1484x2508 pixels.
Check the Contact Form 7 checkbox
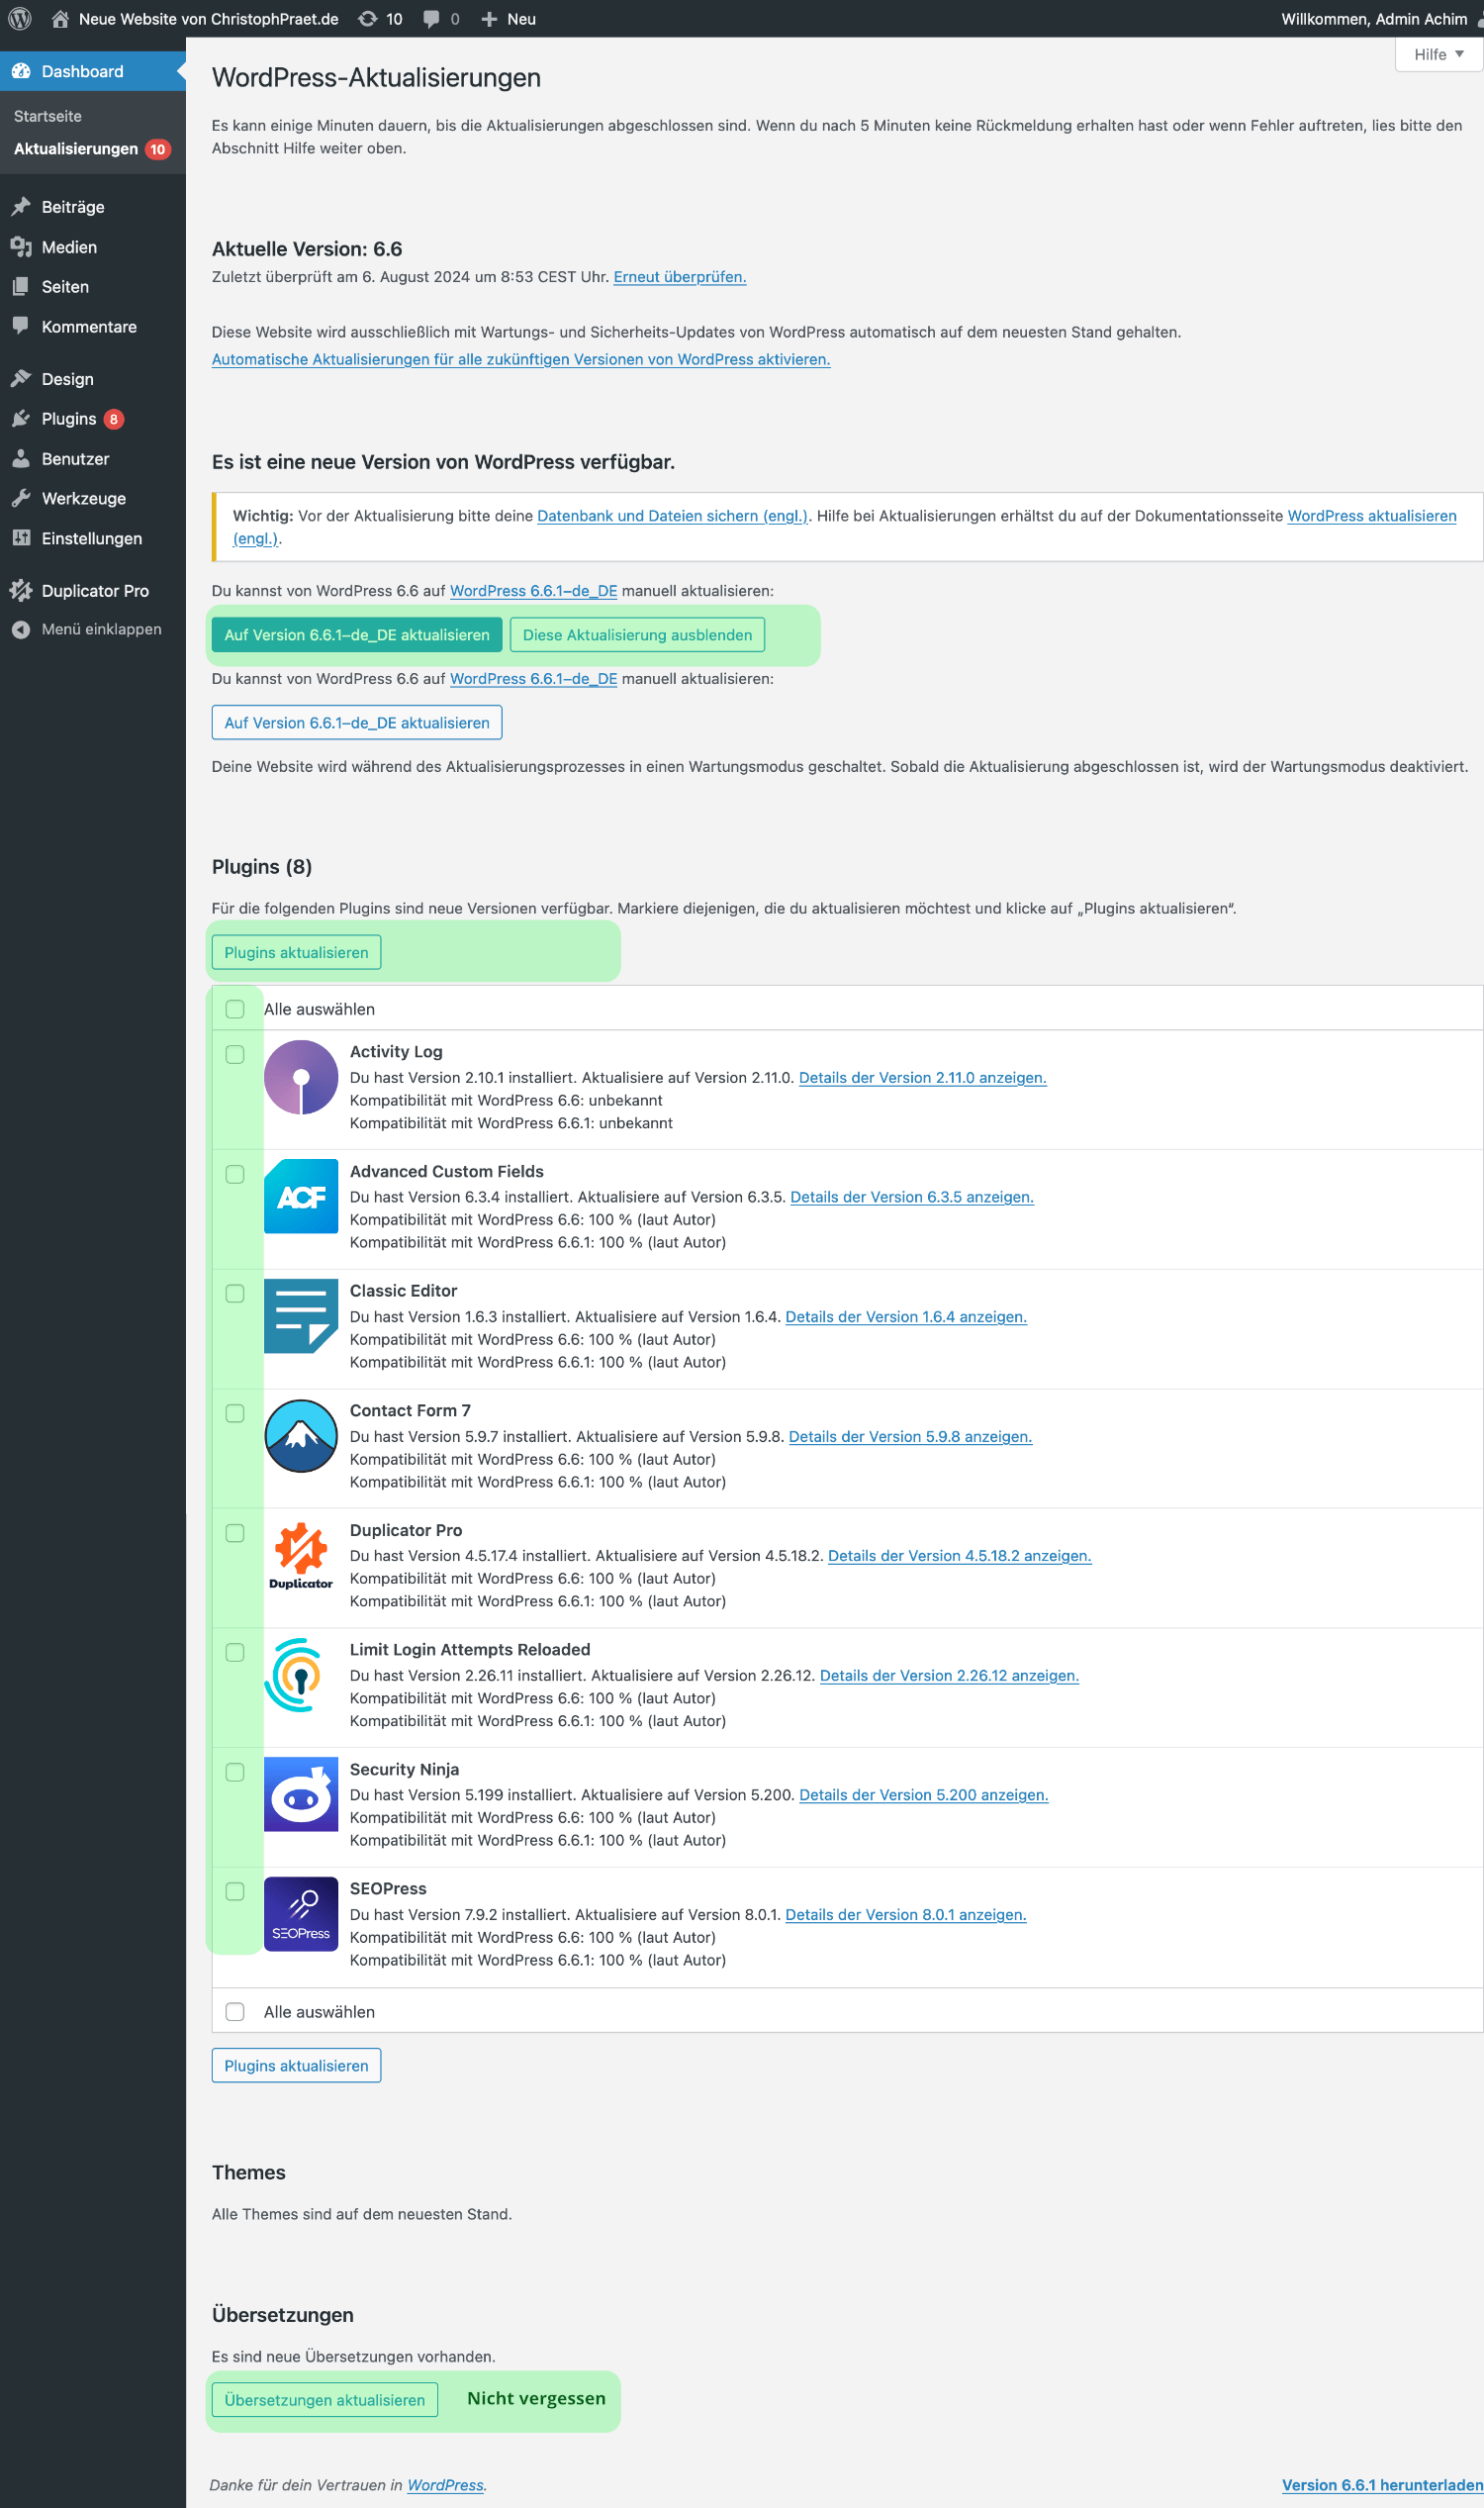click(235, 1413)
